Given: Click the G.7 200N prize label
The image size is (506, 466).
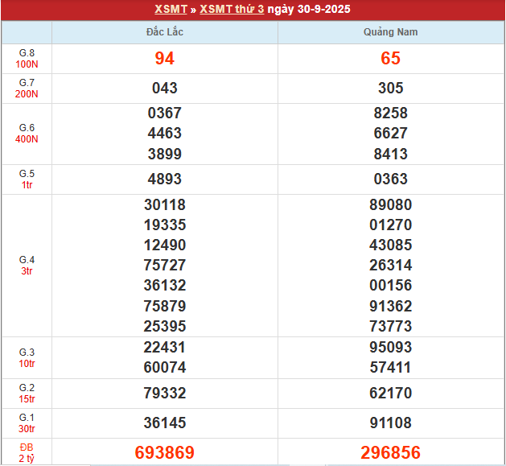Looking at the screenshot, I should [x=27, y=89].
